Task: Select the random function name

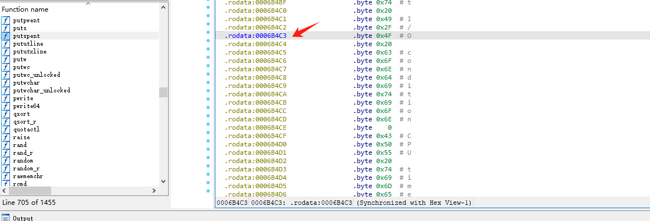Action: pyautogui.click(x=23, y=161)
